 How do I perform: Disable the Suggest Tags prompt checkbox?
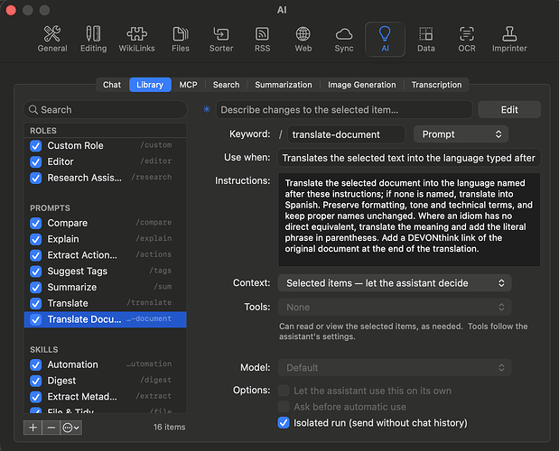point(35,272)
